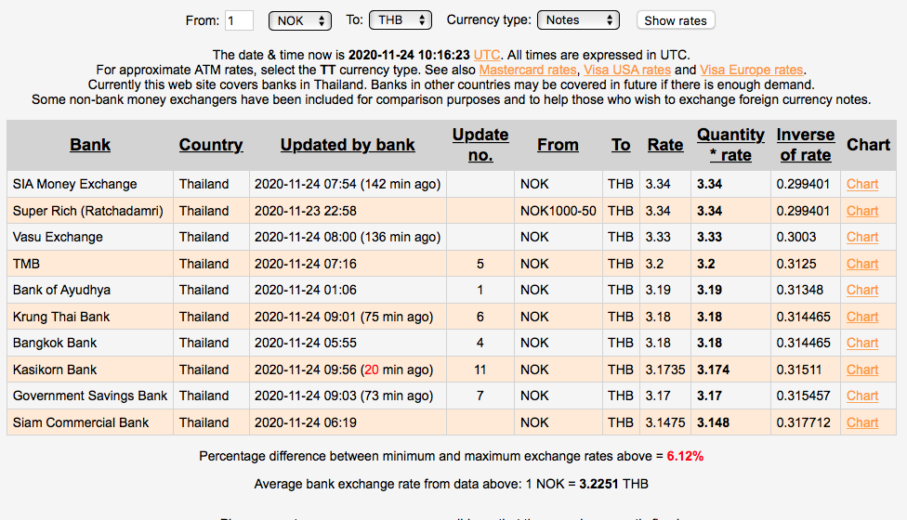
Task: Sort by Inverse of rate header
Action: click(806, 145)
